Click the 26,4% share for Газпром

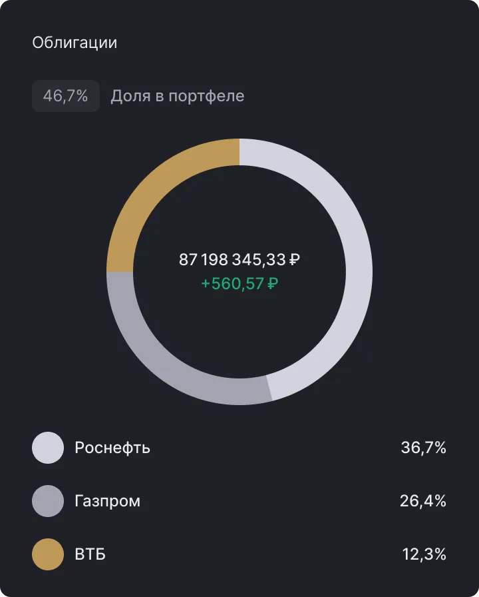[423, 501]
